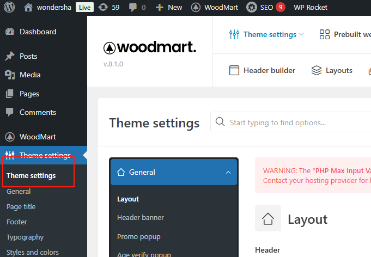
Task: Open the SEO admin bar menu
Action: 266,7
